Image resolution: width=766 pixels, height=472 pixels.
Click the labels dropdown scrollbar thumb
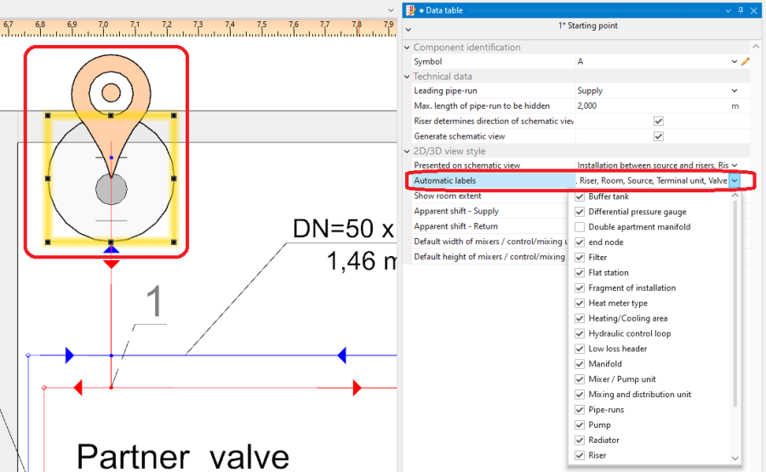(x=735, y=303)
